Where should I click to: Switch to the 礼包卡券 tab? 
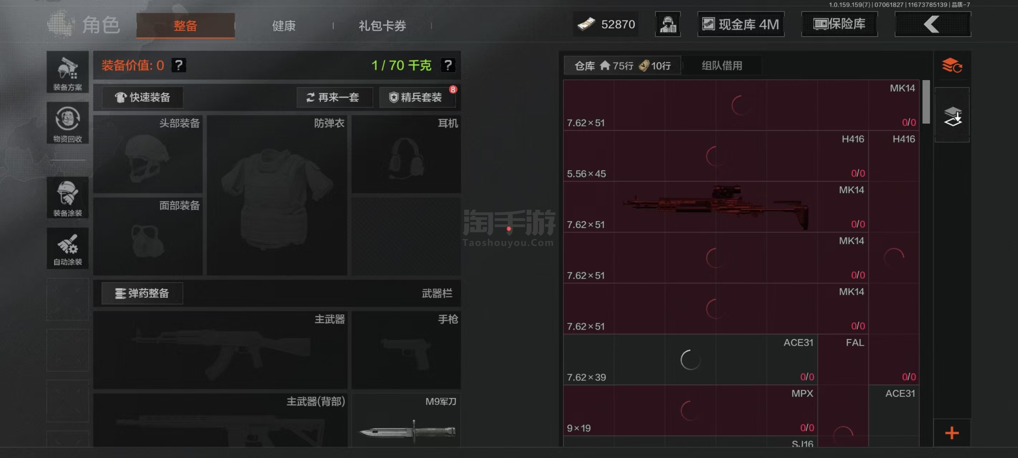point(382,26)
